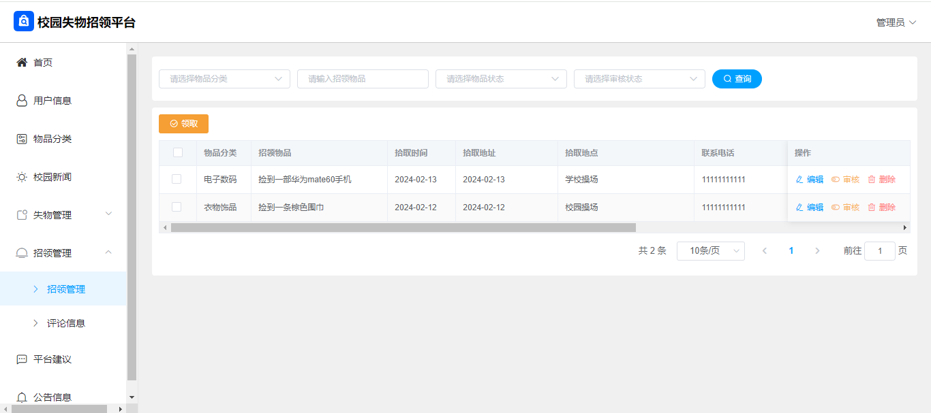Toggle the select-all checkbox in table header
The width and height of the screenshot is (931, 413).
coord(178,153)
